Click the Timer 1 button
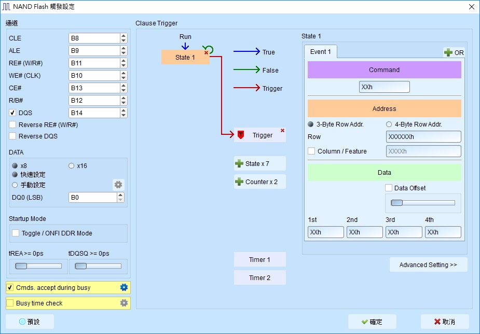480x334 pixels. [x=260, y=259]
